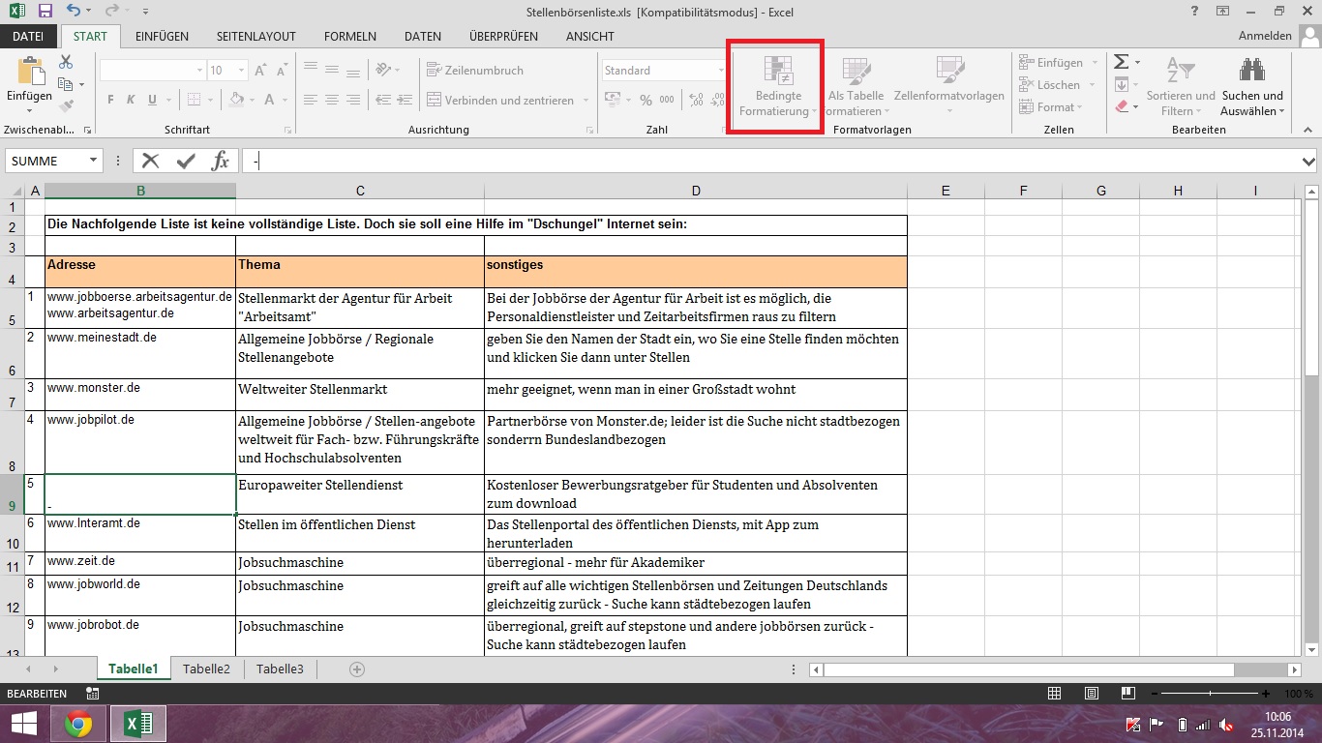Click the text orientation icon
The width and height of the screenshot is (1322, 743).
(384, 70)
